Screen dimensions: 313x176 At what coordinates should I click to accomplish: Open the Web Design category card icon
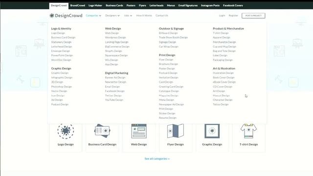139,131
